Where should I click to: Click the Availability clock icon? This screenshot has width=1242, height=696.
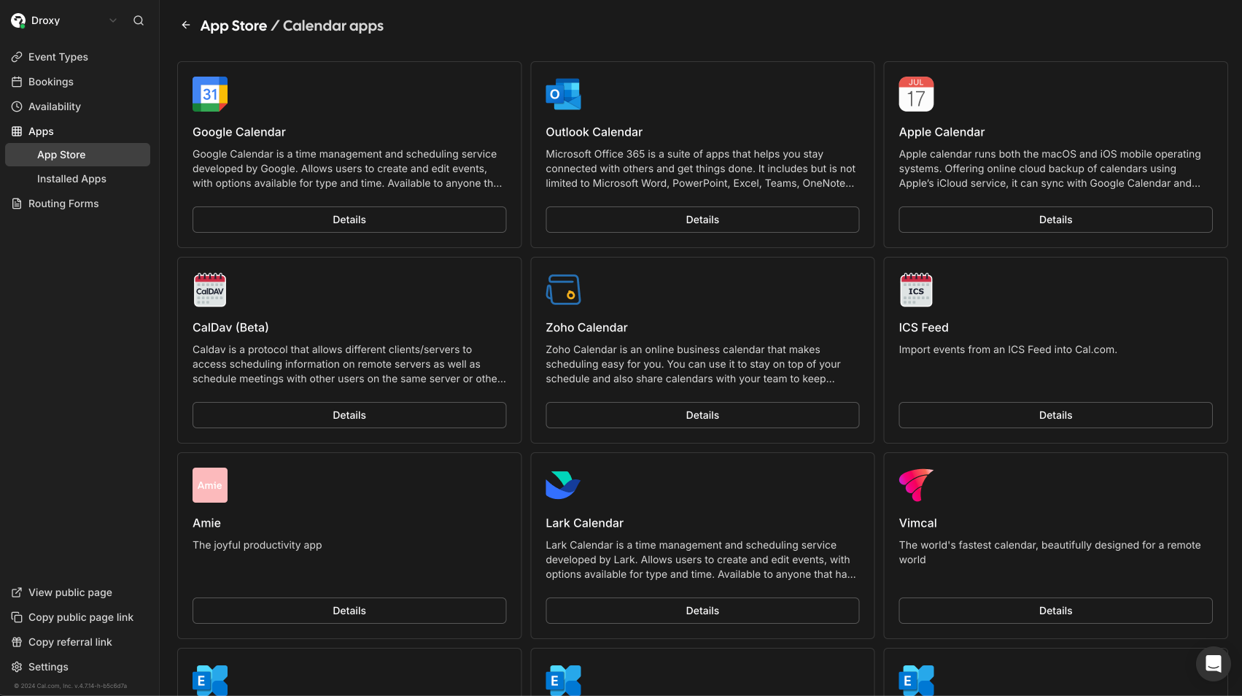(x=16, y=106)
